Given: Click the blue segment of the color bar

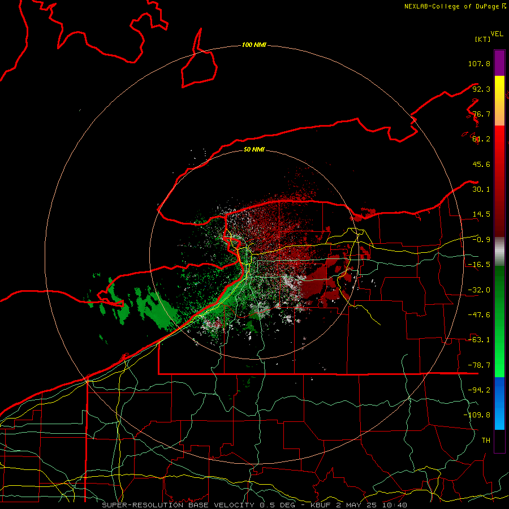Looking at the screenshot, I should 499,403.
